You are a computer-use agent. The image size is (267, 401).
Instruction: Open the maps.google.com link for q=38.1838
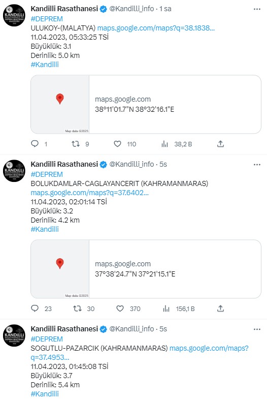(x=156, y=28)
